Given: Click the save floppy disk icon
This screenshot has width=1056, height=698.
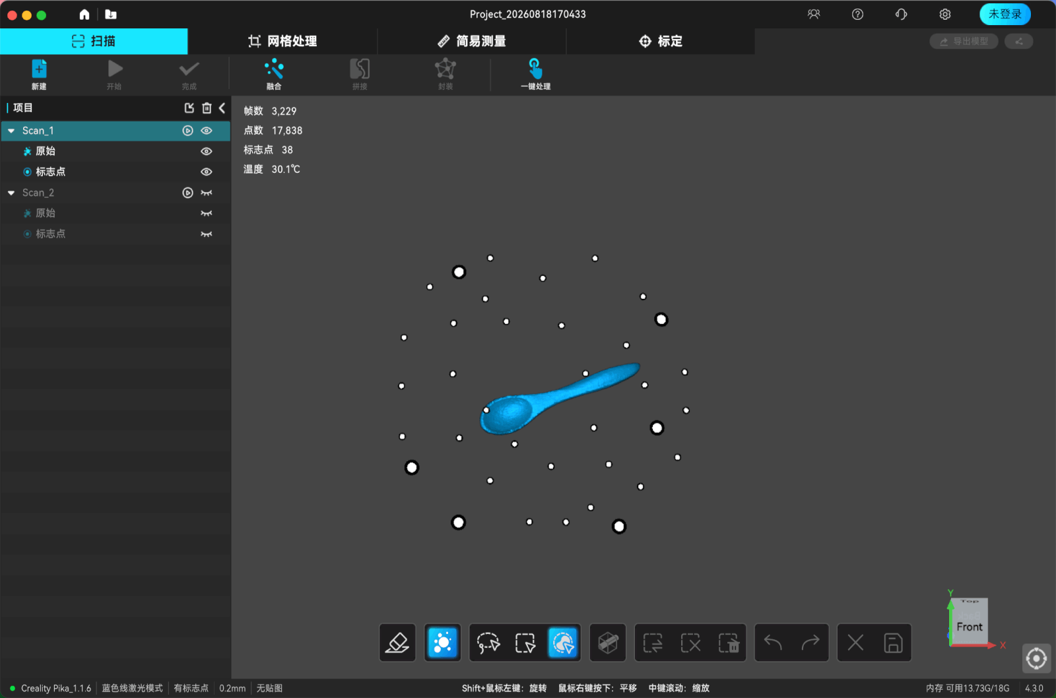Looking at the screenshot, I should pyautogui.click(x=893, y=643).
